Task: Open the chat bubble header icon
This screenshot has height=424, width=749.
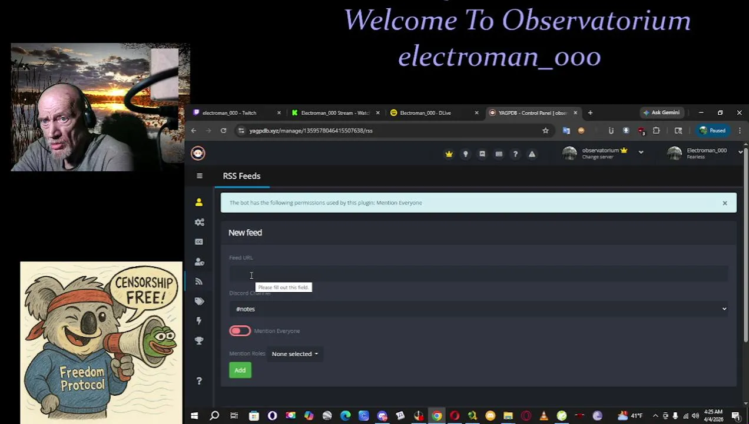Action: [482, 154]
